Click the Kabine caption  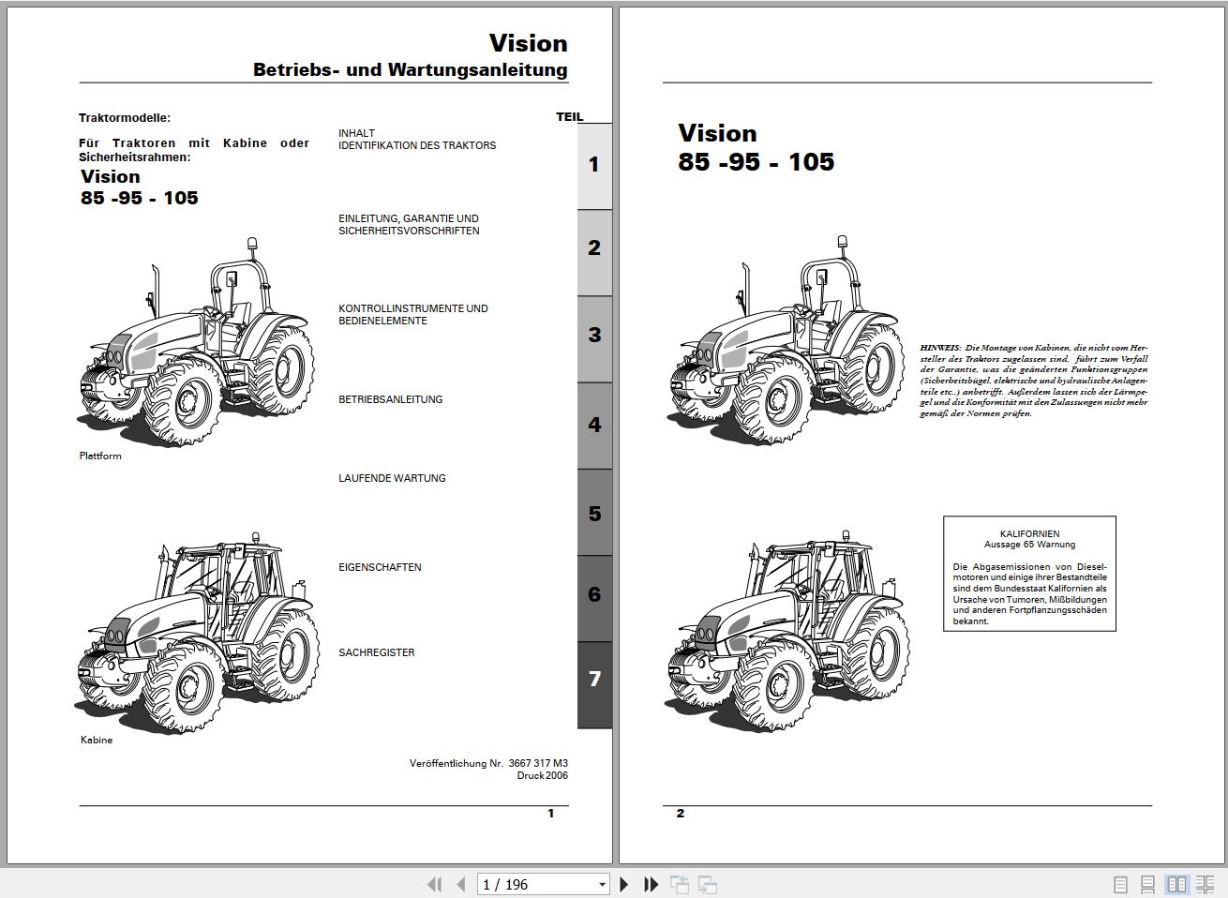[x=97, y=740]
